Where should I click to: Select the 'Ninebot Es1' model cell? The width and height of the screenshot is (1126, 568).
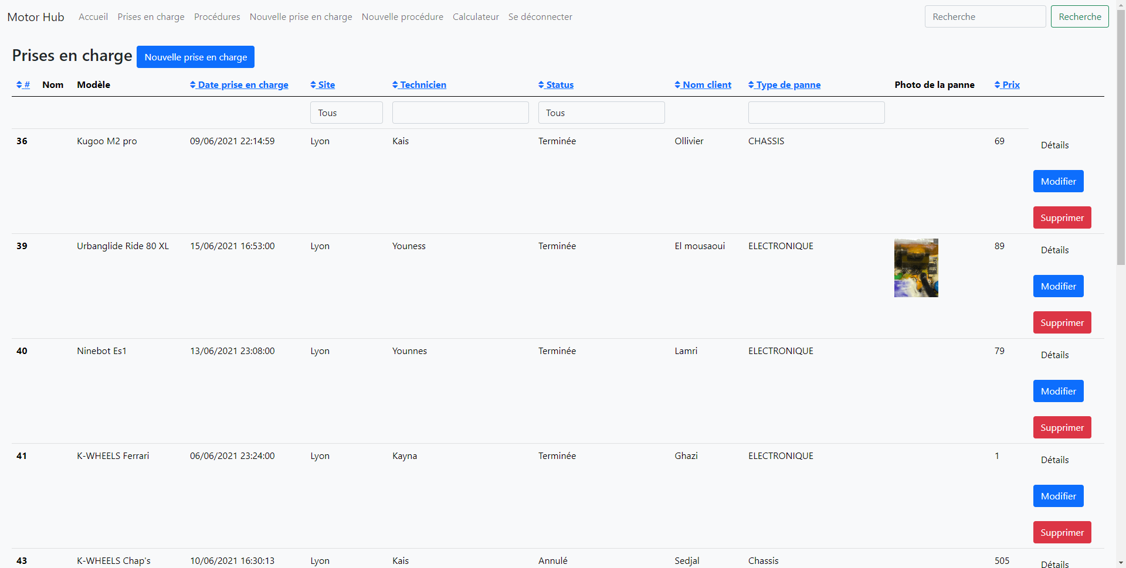click(x=101, y=351)
